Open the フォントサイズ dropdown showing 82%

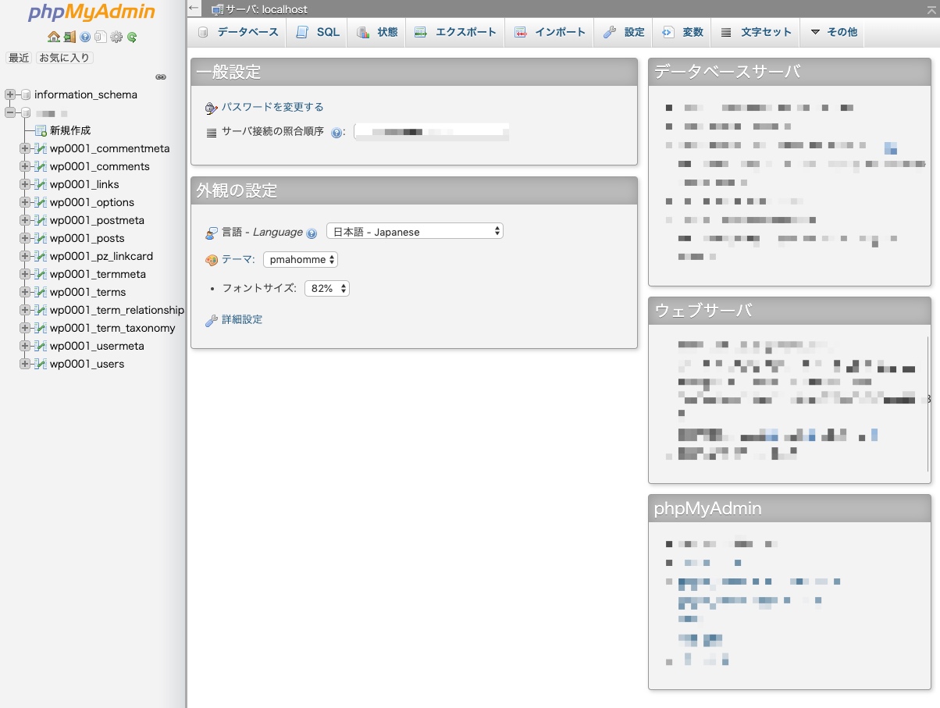(x=326, y=288)
